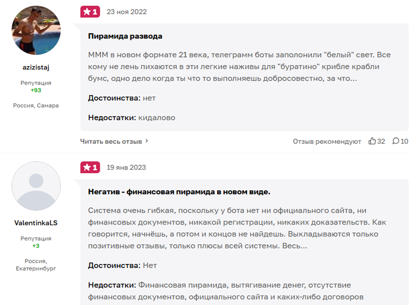Open azizistaj's profile
This screenshot has width=410, height=305.
(x=36, y=67)
